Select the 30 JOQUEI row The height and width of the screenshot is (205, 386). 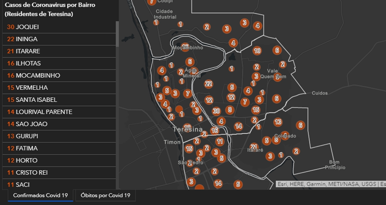tap(59, 27)
